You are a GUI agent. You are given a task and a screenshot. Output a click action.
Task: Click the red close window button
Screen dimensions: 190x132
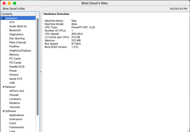tap(4, 3)
